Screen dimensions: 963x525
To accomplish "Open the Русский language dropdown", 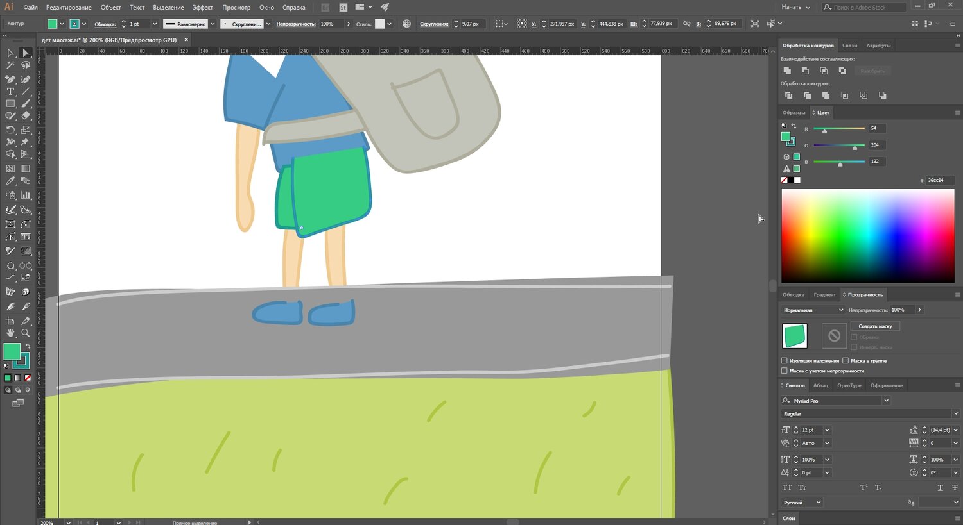I will (801, 503).
